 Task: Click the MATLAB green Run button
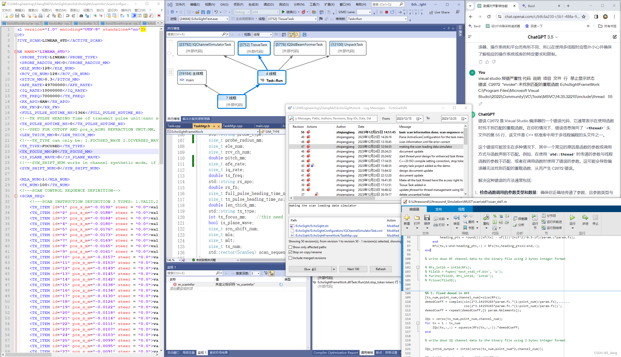(x=572, y=218)
